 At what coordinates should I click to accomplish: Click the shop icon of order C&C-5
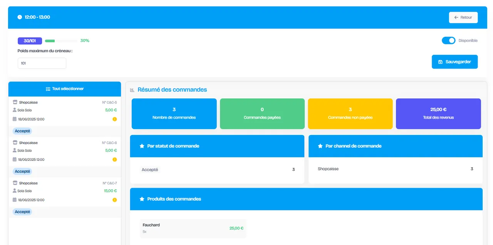(15, 102)
